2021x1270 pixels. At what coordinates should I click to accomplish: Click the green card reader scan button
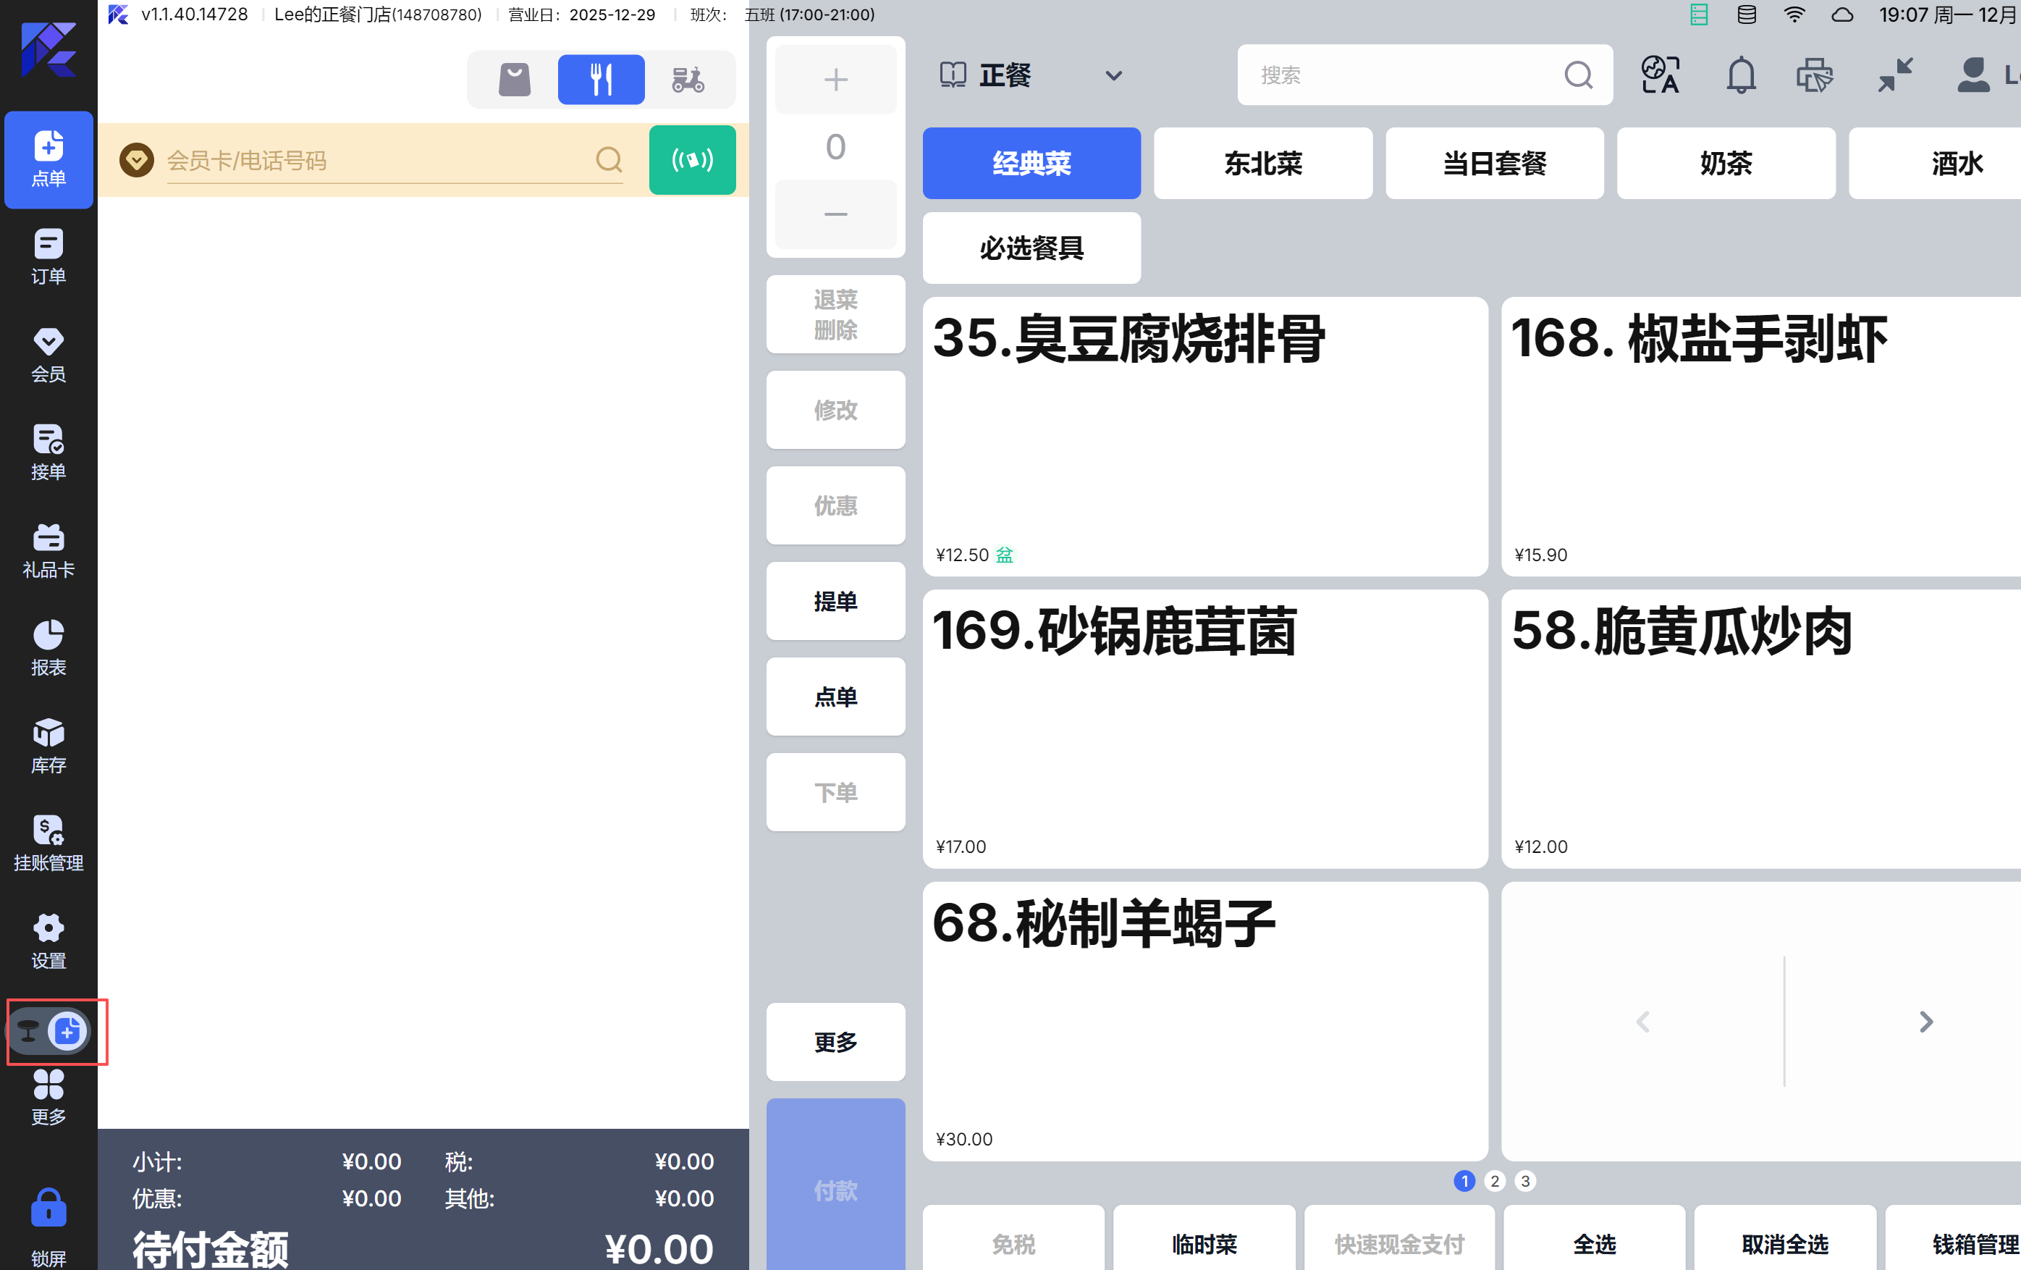tap(691, 159)
